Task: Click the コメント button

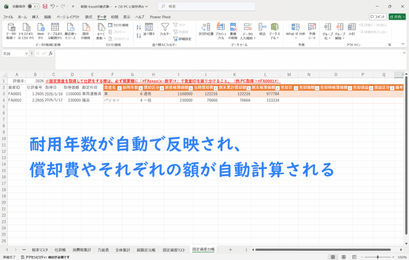Action: (377, 17)
